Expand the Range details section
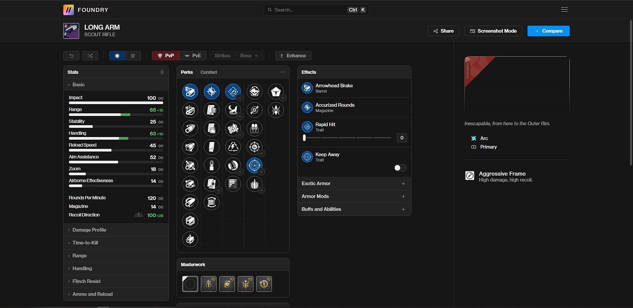 (x=116, y=256)
